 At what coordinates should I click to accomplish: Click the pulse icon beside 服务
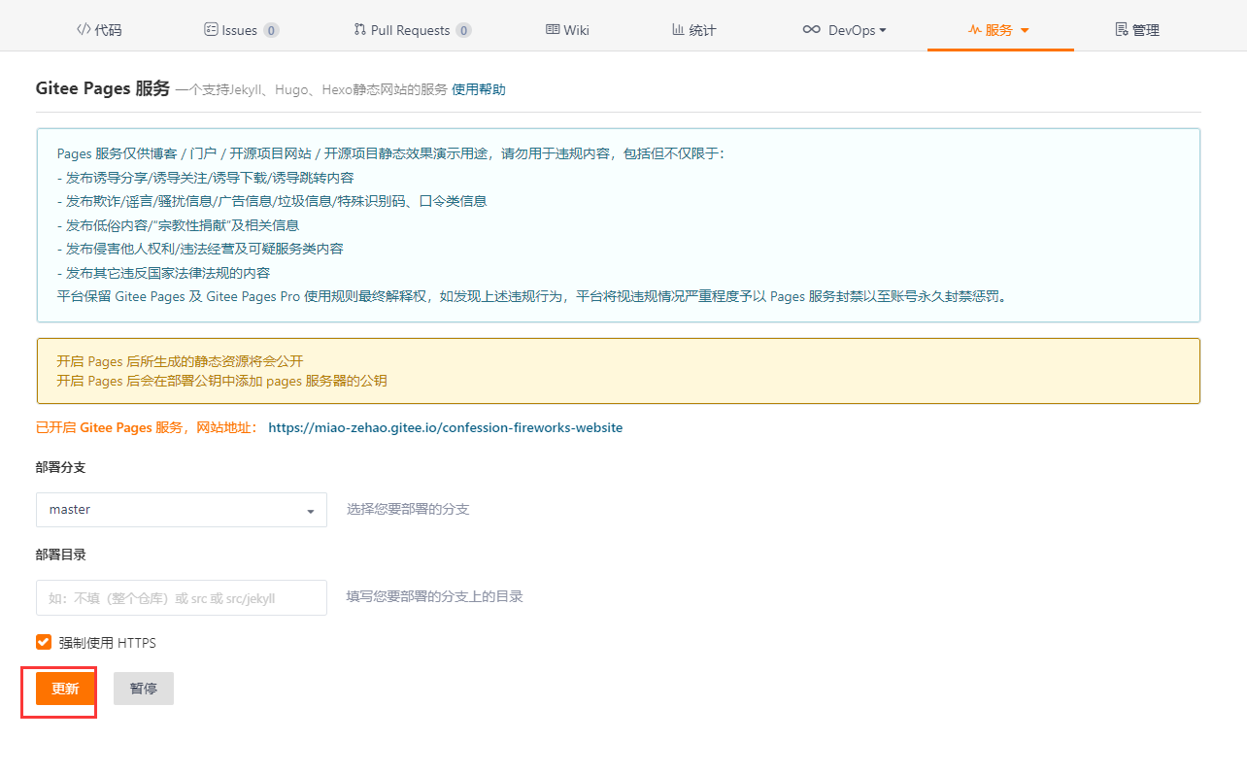(975, 30)
